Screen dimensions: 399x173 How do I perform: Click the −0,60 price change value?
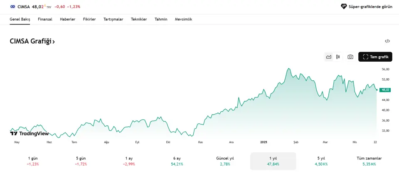click(59, 7)
